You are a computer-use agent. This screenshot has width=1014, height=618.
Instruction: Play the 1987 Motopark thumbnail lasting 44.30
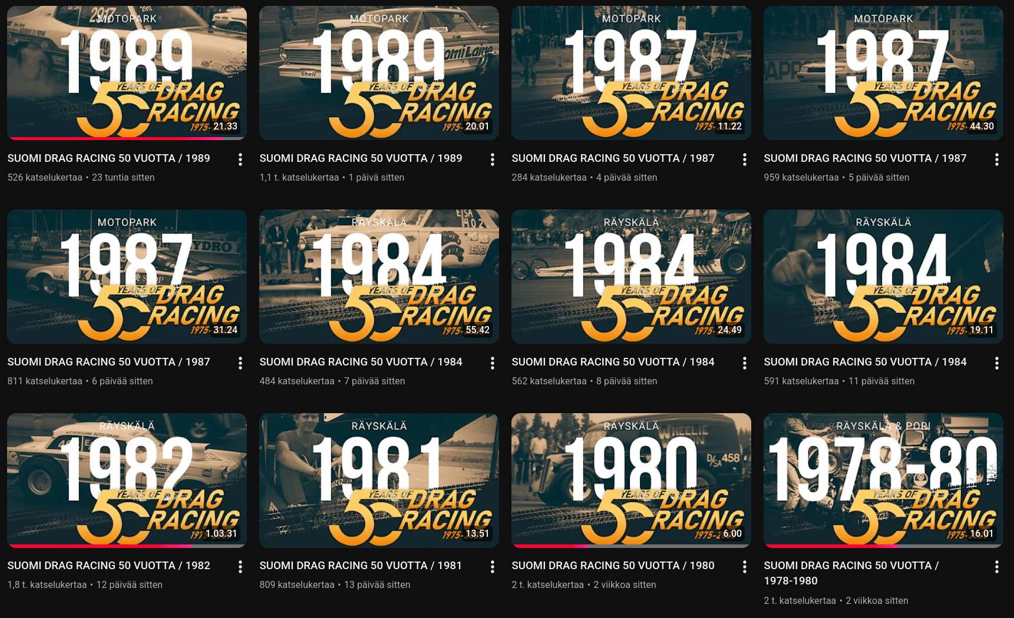click(883, 72)
